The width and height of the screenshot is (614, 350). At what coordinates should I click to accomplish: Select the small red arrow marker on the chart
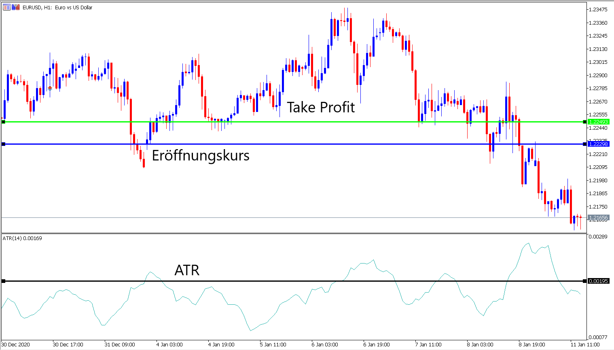point(50,88)
